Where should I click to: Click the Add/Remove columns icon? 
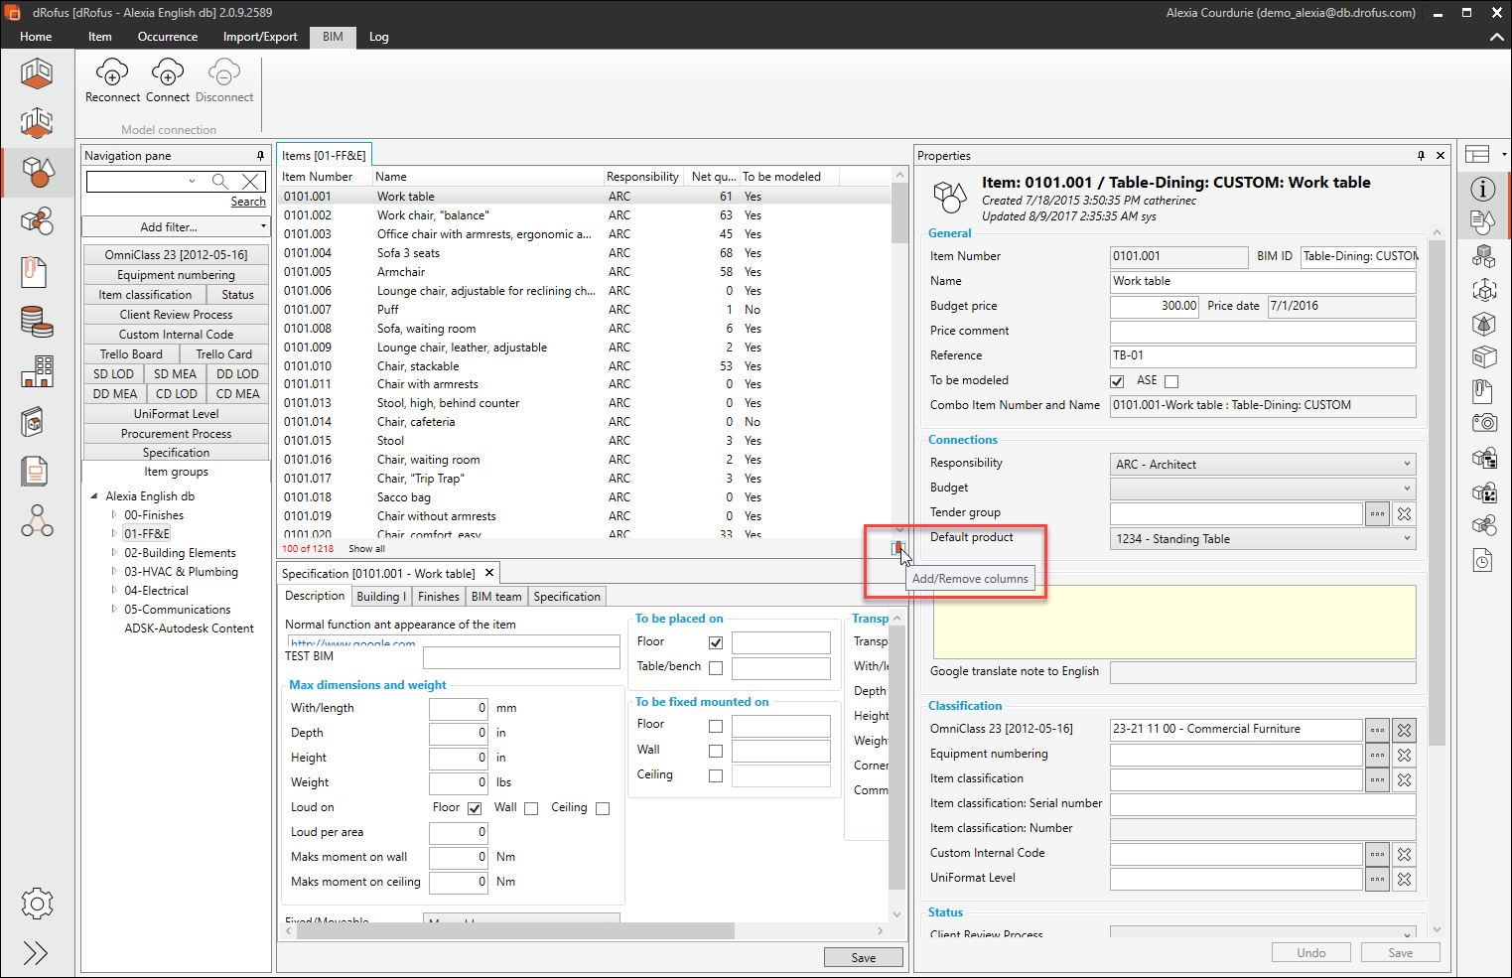[x=897, y=548]
